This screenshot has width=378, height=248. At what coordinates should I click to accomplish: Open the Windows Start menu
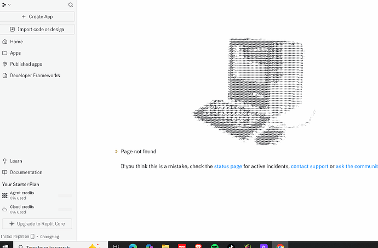(5, 245)
